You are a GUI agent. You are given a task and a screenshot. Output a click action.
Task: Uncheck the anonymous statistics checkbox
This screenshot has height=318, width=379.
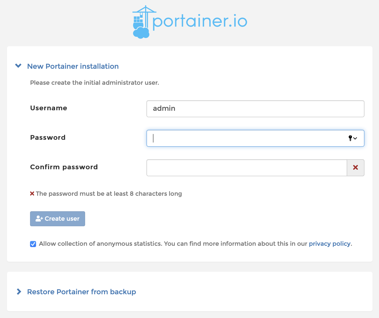(33, 244)
